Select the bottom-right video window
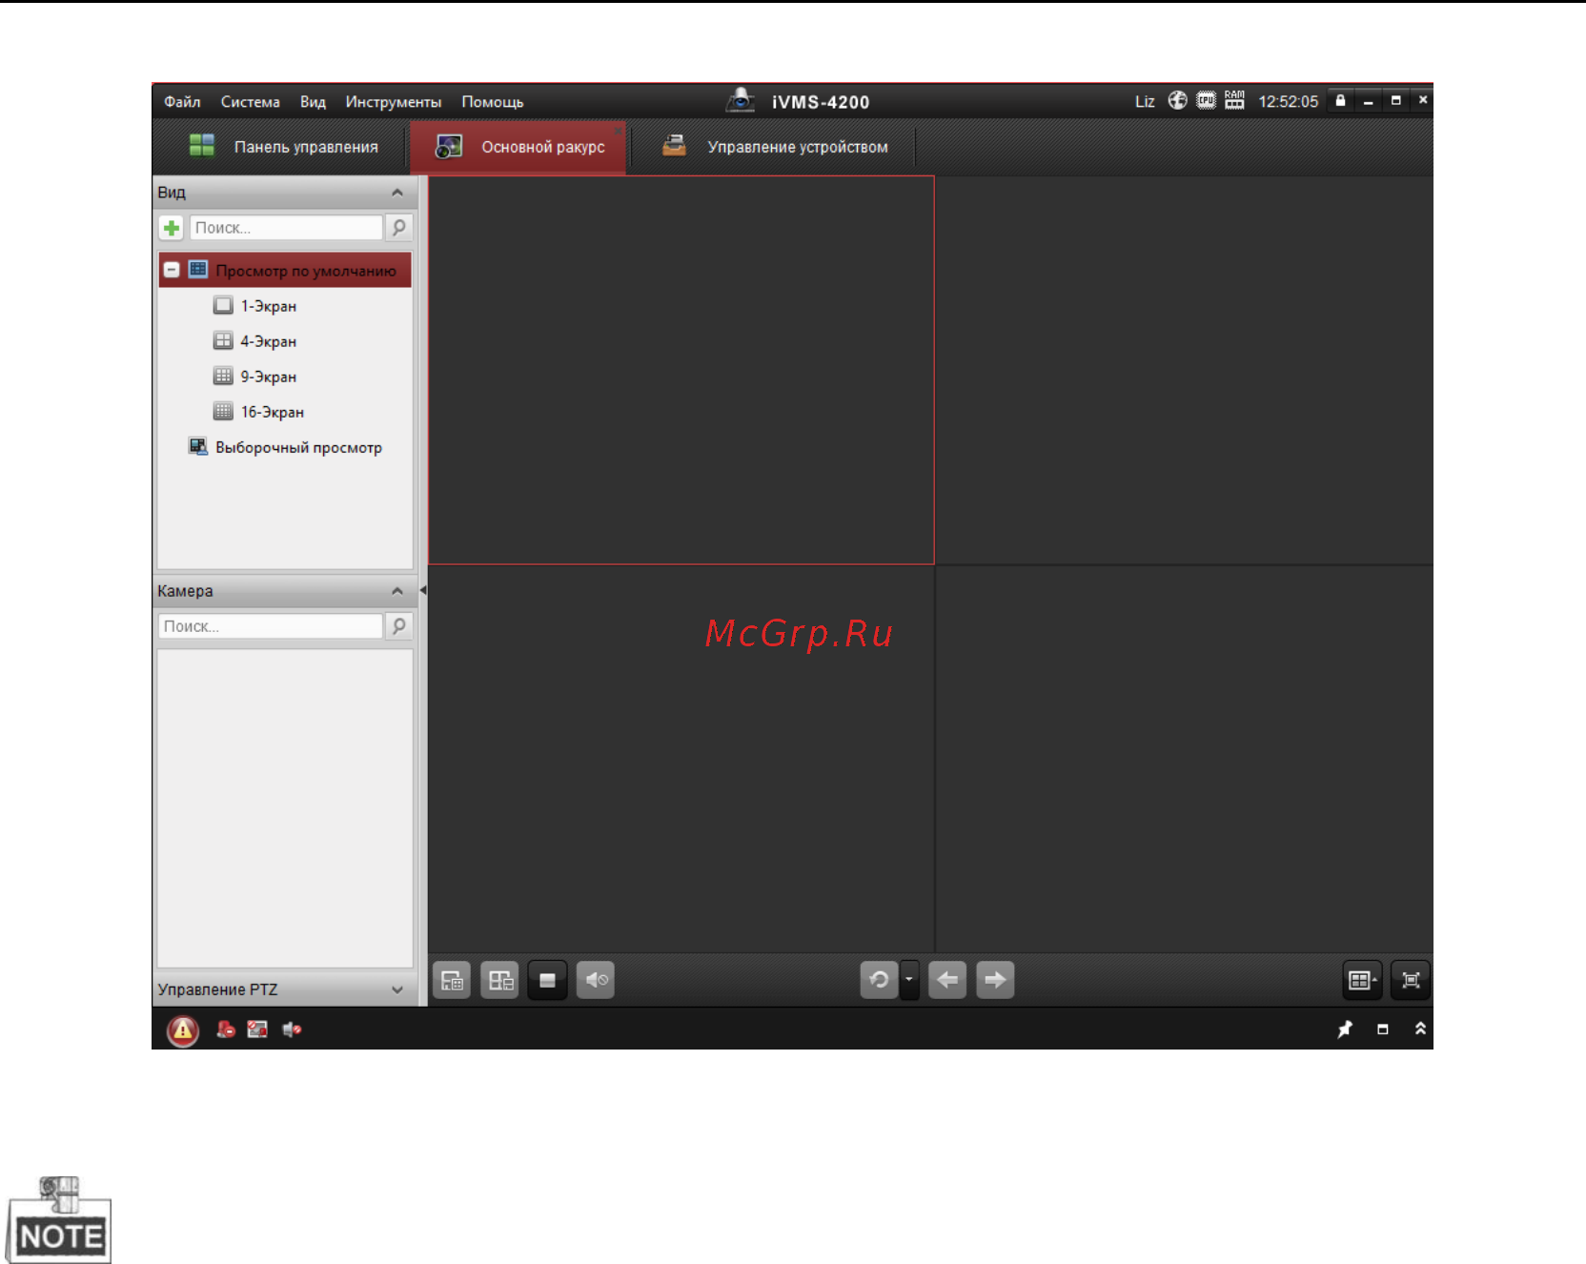This screenshot has height=1264, width=1586. (1185, 759)
